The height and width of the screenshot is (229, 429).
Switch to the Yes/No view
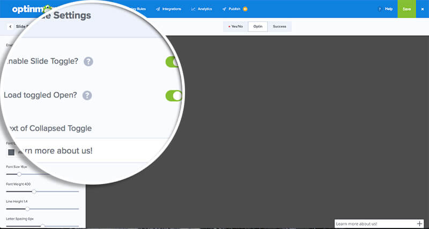pos(235,26)
